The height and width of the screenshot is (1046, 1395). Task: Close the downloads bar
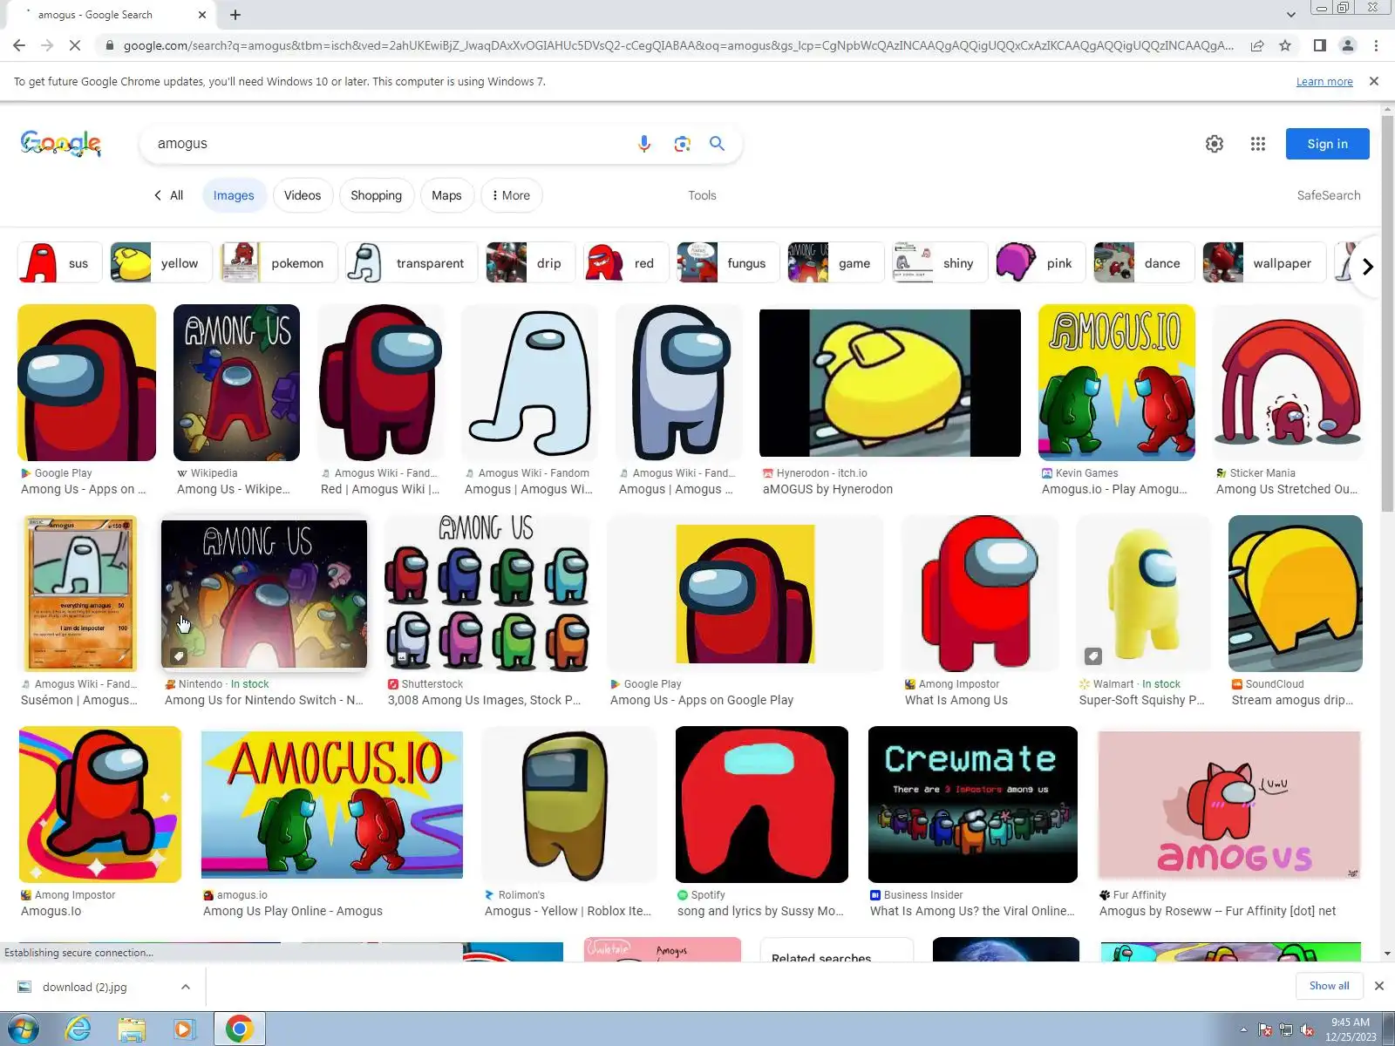click(1378, 986)
